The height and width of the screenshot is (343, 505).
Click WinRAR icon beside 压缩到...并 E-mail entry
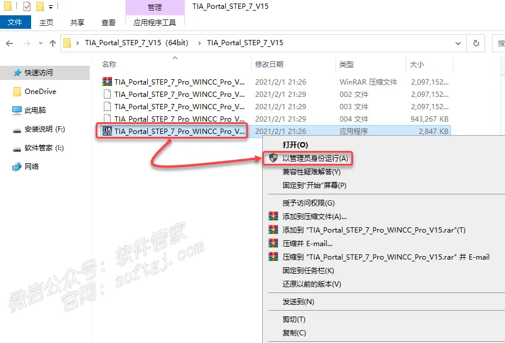point(273,257)
